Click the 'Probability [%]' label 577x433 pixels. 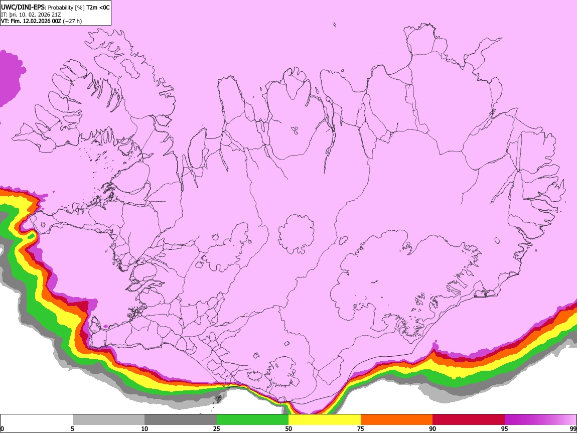coord(66,8)
